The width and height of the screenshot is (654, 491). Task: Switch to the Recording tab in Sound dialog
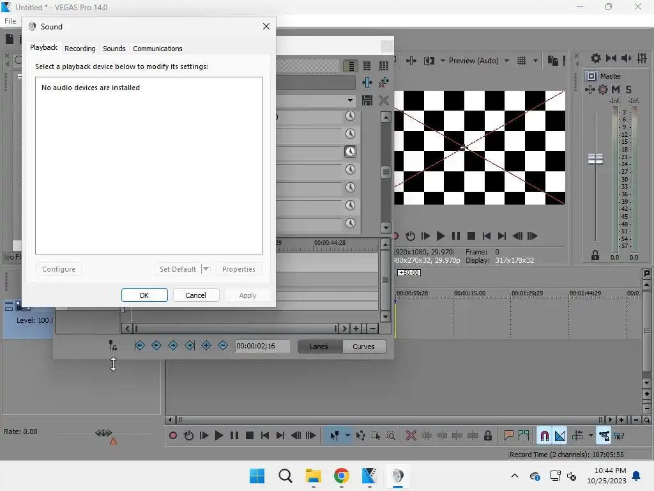coord(80,49)
